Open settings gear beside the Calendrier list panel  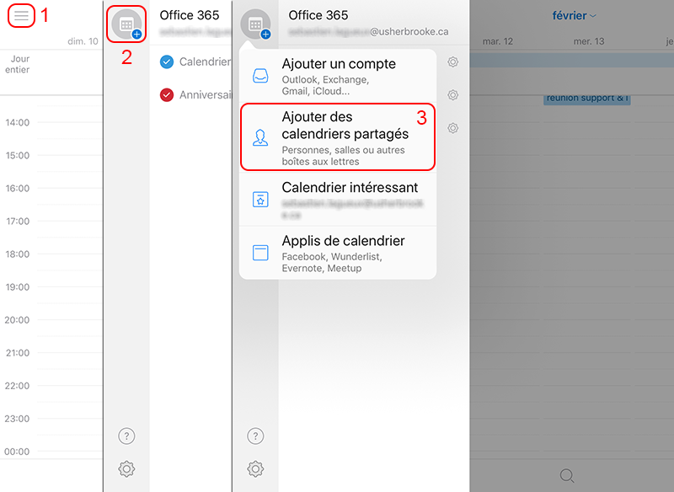tap(126, 469)
